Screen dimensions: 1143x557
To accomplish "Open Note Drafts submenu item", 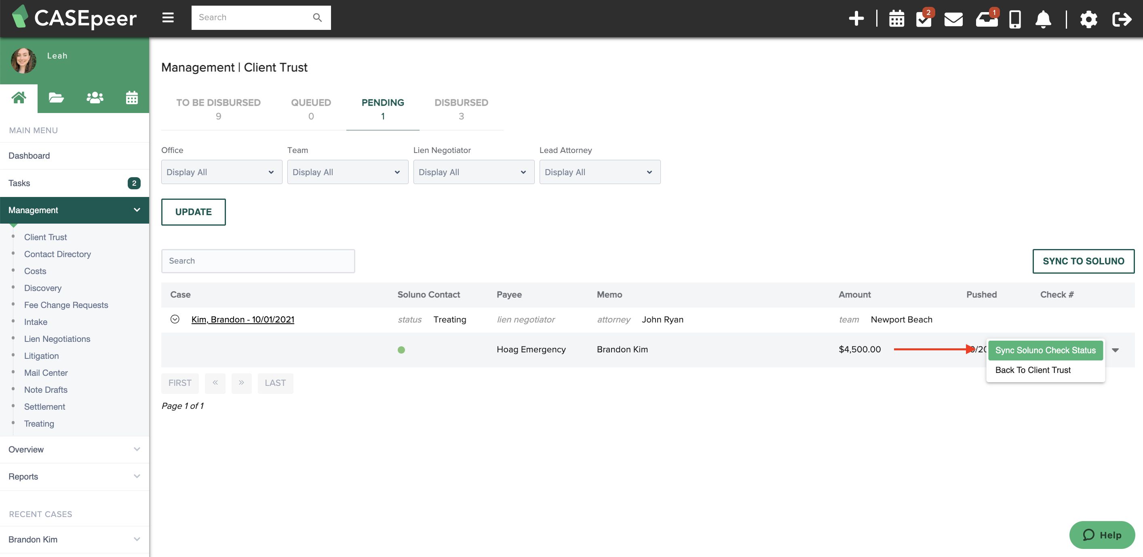I will point(46,389).
